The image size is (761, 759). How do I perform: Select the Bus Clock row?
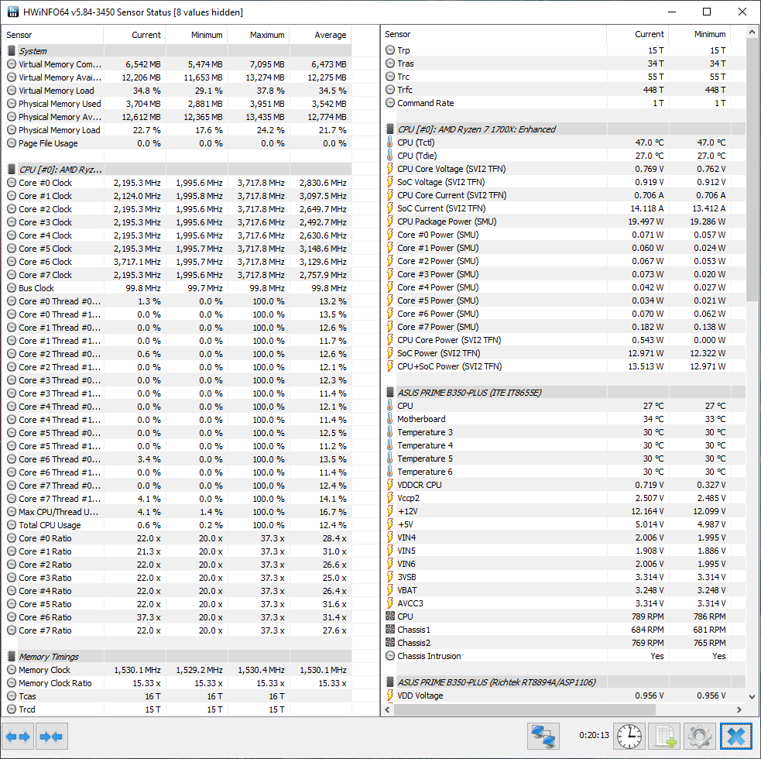tap(177, 288)
